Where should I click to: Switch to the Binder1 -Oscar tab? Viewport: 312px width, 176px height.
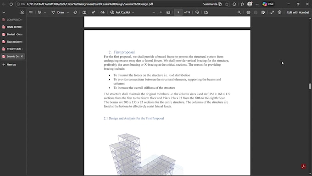click(13, 34)
